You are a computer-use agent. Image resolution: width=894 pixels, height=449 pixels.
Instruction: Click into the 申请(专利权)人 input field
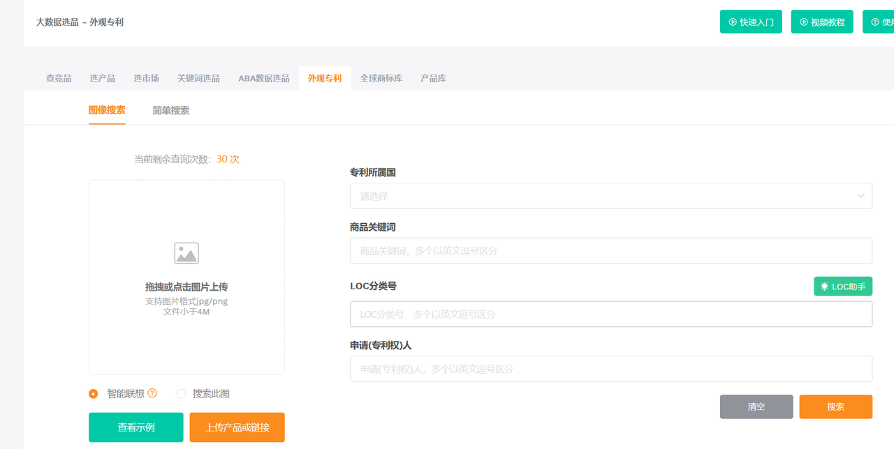coord(610,369)
